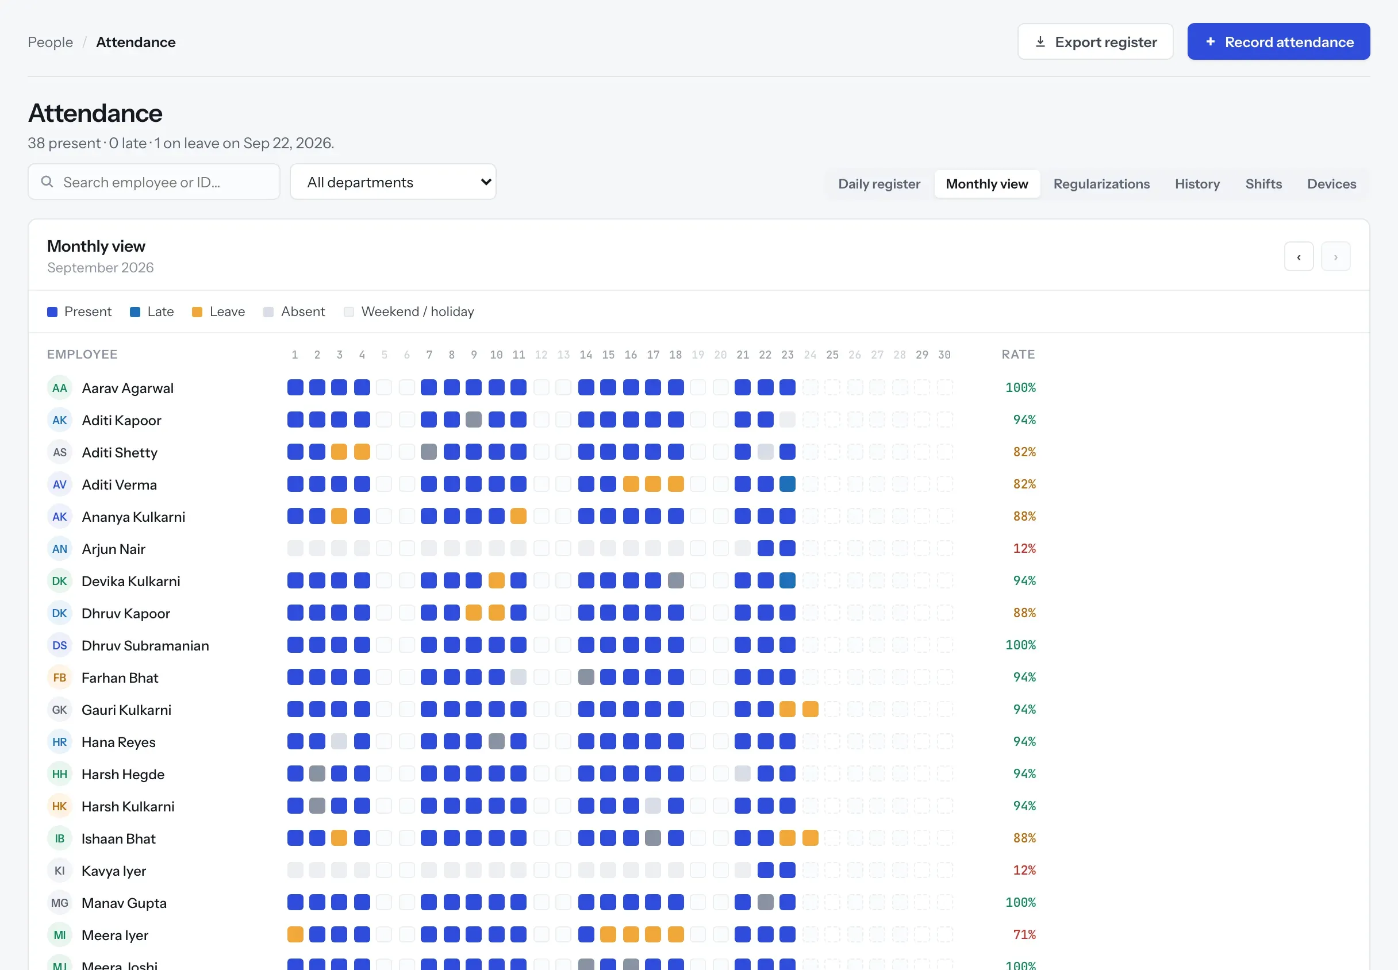Select the Monthly view tab

(986, 183)
